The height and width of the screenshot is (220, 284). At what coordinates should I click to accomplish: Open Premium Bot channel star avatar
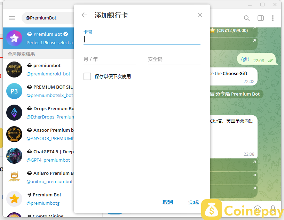point(14,199)
